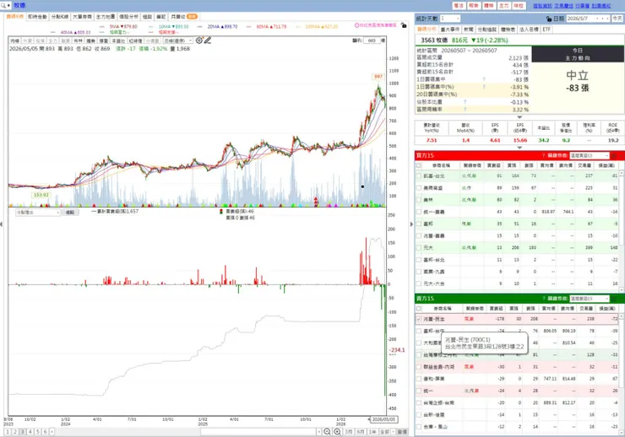625x437 pixels.
Task: Click the 5MA ▼879.80 legend entry
Action: [x=123, y=27]
